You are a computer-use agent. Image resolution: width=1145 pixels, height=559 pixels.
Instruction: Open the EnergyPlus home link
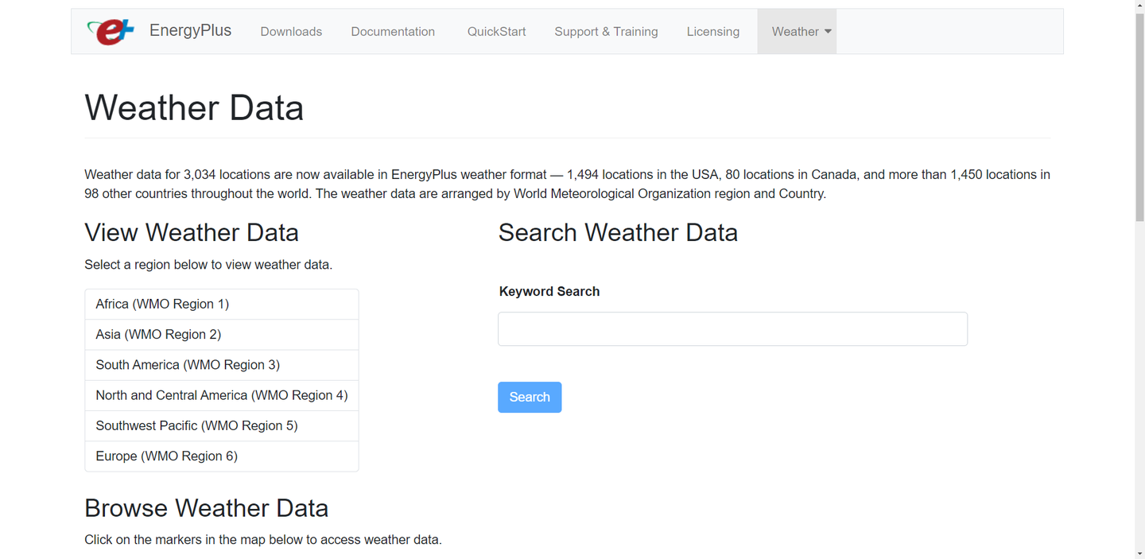pyautogui.click(x=190, y=31)
